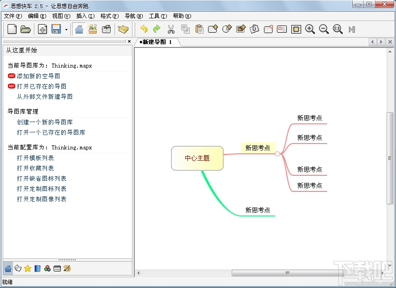Click the clipboard notes toolbar icon
Image resolution: width=396 pixels, height=288 pixels.
(x=106, y=29)
